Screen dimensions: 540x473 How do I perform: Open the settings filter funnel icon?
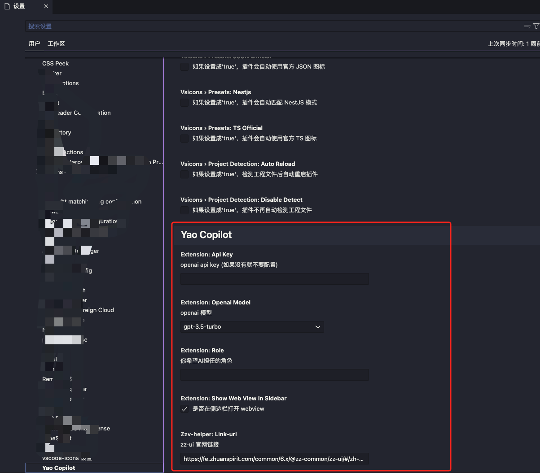coord(536,26)
